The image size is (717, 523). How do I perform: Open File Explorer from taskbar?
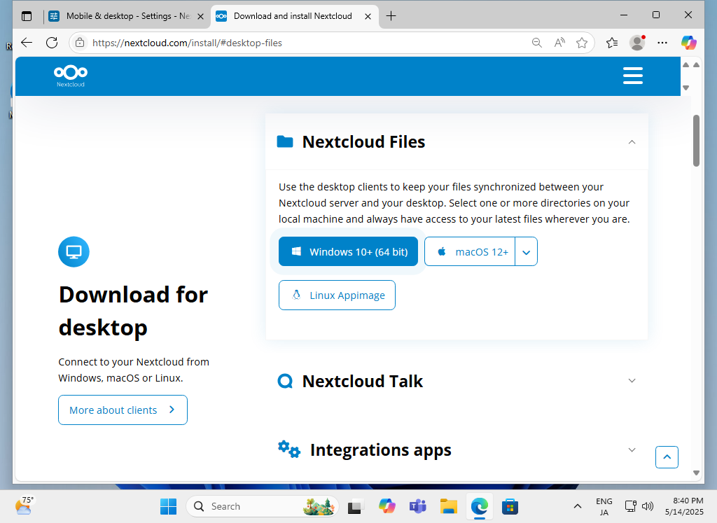[449, 506]
